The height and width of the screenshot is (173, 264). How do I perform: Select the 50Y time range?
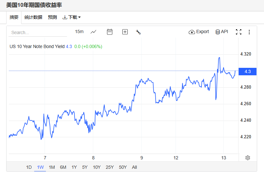point(123,167)
